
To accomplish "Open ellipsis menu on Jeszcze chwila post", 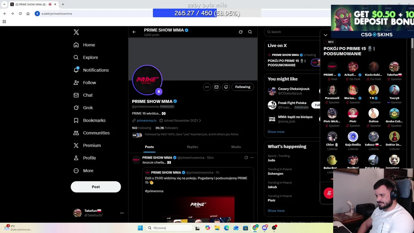I will pos(252,158).
